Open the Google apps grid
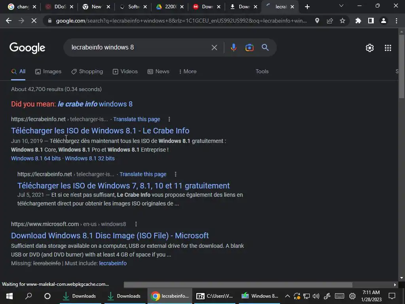 click(388, 48)
